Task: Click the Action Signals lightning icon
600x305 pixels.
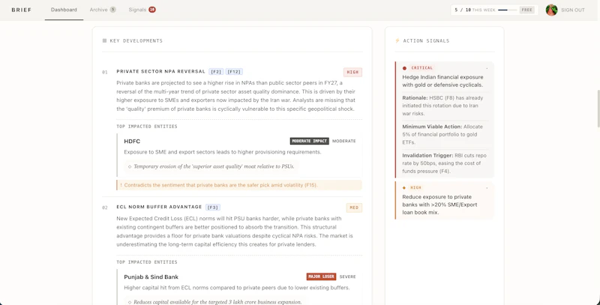Action: [397, 40]
